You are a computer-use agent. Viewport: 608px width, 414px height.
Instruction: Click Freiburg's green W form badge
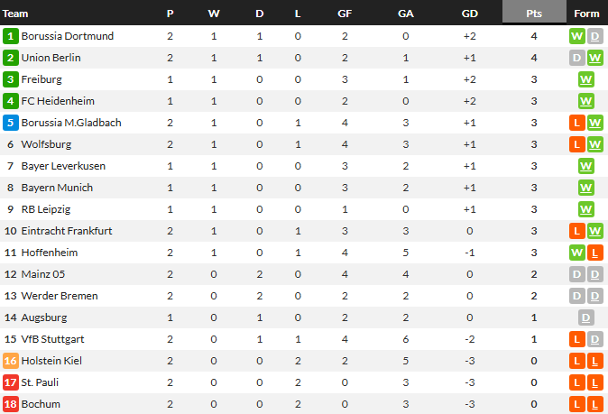[586, 79]
